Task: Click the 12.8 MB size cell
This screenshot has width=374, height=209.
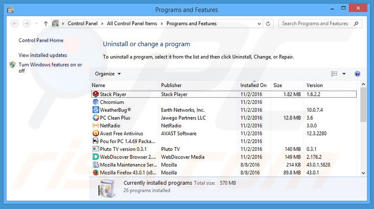Action: tap(292, 118)
